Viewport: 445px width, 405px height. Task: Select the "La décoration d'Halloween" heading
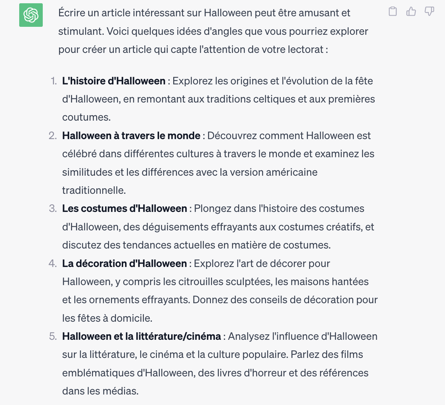[x=125, y=263]
